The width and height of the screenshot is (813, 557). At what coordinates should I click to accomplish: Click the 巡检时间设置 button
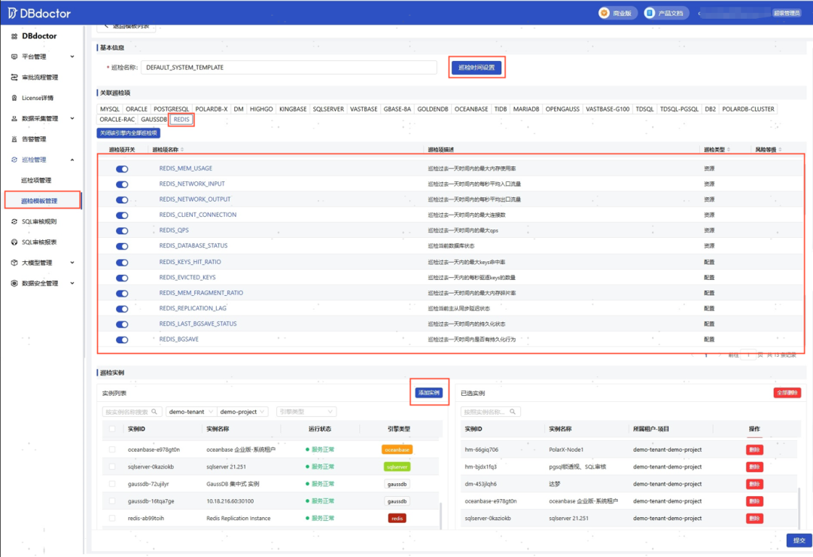point(477,68)
